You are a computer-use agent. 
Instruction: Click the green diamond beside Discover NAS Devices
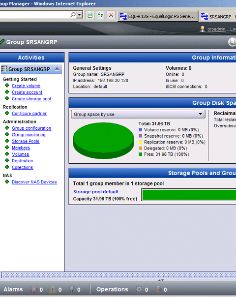pos(7,181)
